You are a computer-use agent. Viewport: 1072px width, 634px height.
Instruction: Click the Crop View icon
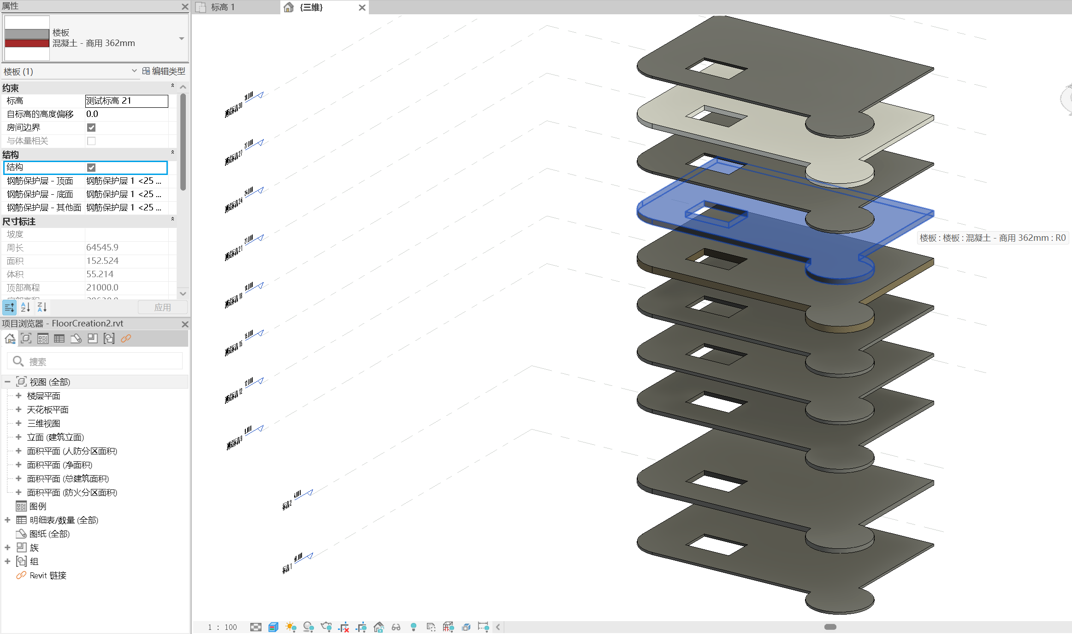point(344,627)
